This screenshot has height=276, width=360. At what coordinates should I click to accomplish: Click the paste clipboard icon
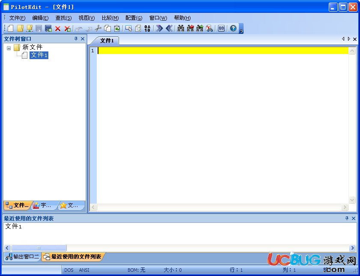tap(117, 28)
